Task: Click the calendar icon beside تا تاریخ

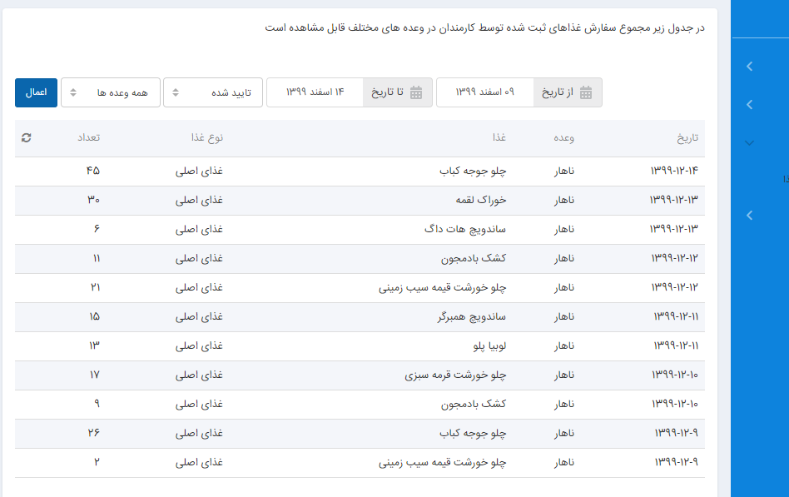Action: 416,92
